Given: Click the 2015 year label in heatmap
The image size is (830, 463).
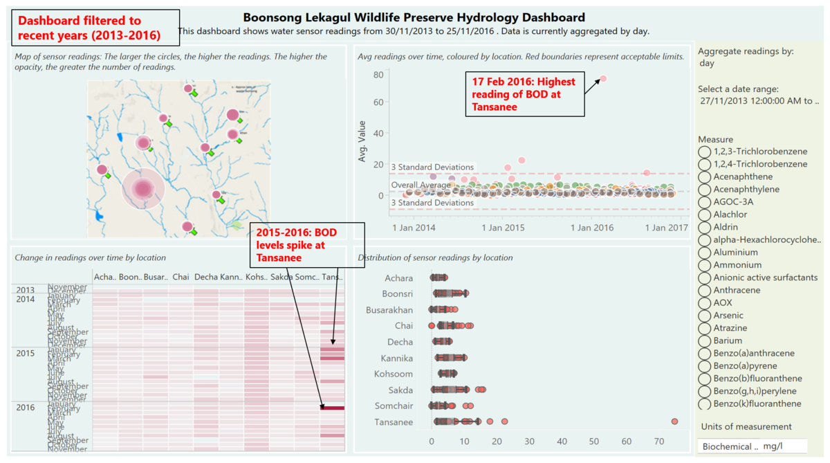Looking at the screenshot, I should (x=26, y=354).
